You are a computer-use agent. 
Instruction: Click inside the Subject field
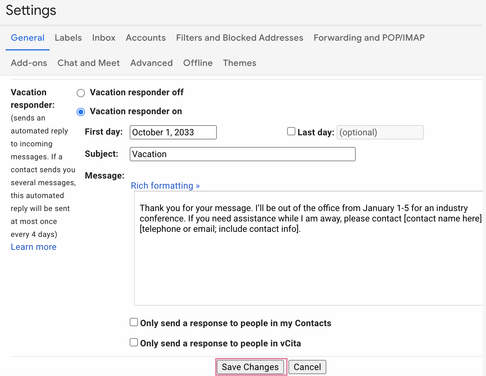(242, 154)
